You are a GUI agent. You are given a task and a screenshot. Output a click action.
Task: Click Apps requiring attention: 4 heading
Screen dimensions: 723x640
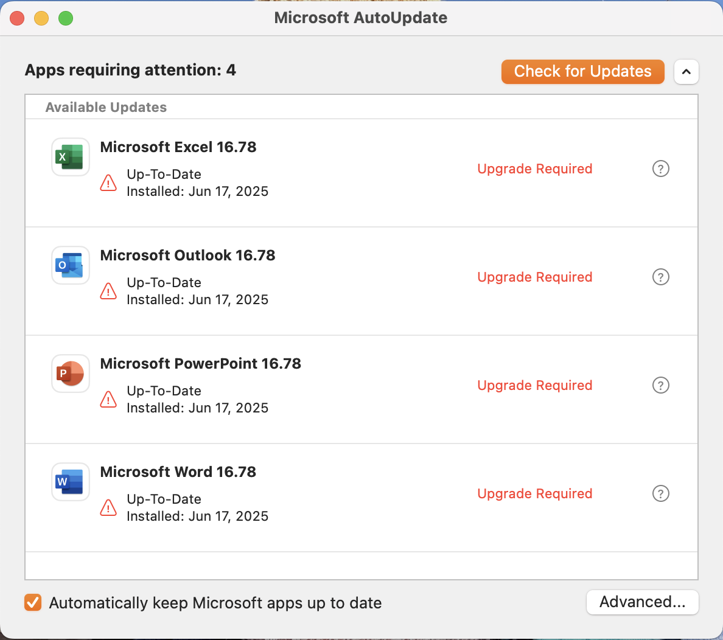[x=130, y=70]
